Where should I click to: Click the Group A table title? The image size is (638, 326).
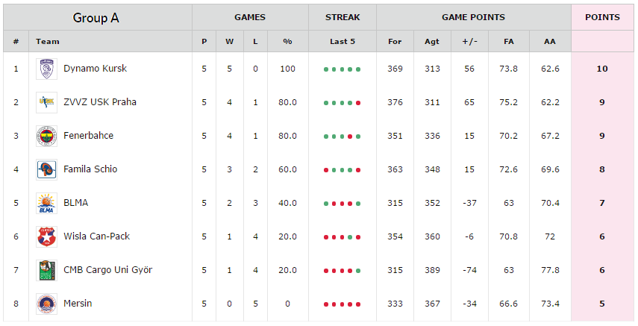point(96,17)
